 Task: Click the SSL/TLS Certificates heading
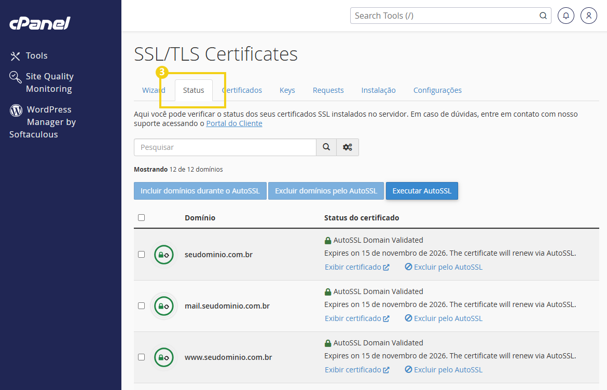click(x=216, y=54)
